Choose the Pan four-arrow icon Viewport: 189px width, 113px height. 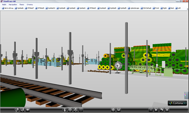click(70, 110)
